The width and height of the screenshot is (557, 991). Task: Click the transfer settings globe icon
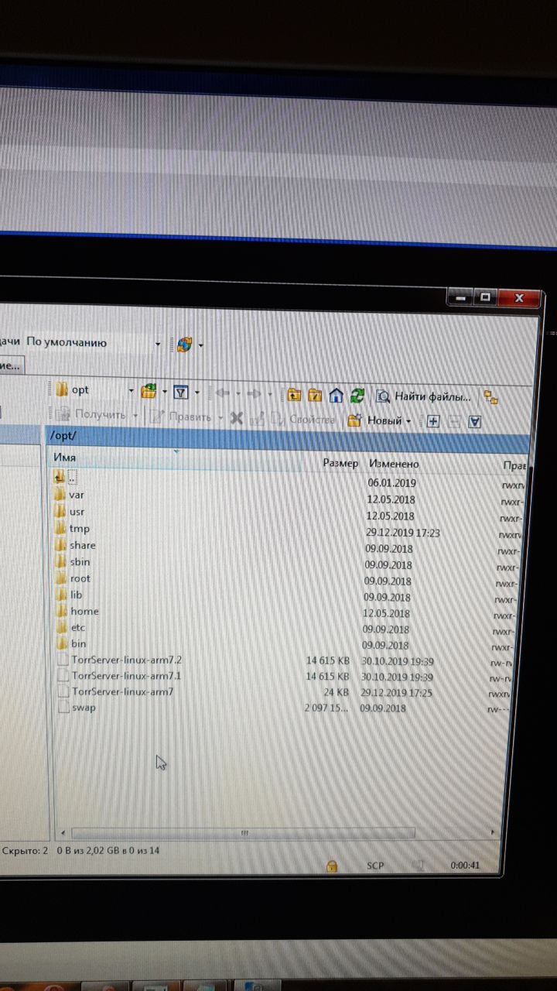click(183, 344)
